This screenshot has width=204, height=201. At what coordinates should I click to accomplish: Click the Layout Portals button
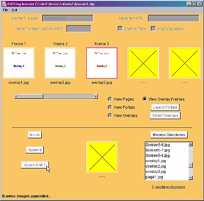click(165, 107)
